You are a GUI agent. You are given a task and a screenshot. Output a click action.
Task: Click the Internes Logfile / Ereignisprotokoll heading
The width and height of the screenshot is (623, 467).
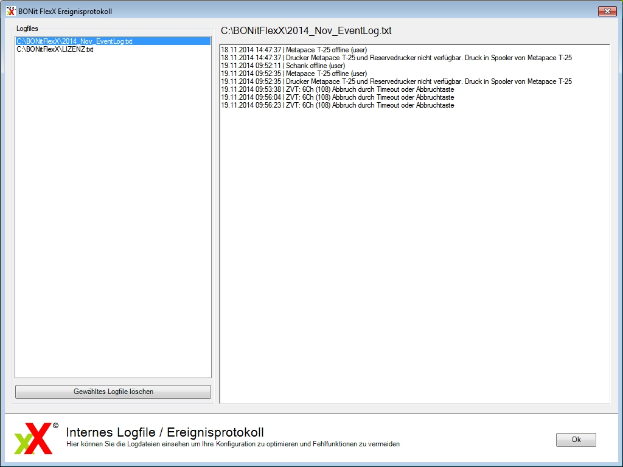tap(165, 432)
